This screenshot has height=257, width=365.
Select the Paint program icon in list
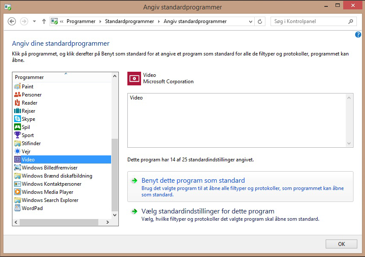click(x=18, y=87)
